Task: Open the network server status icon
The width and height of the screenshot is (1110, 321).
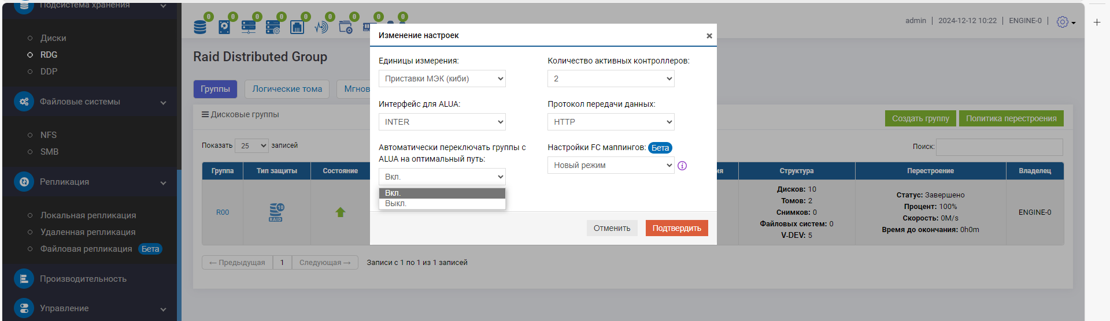Action: pos(249,27)
